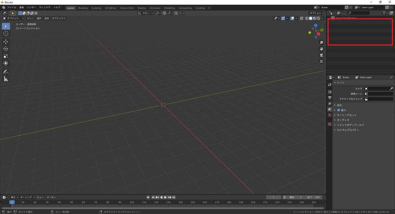This screenshot has width=395, height=214.
Task: Toggle proportional editing button
Action: pos(176,13)
